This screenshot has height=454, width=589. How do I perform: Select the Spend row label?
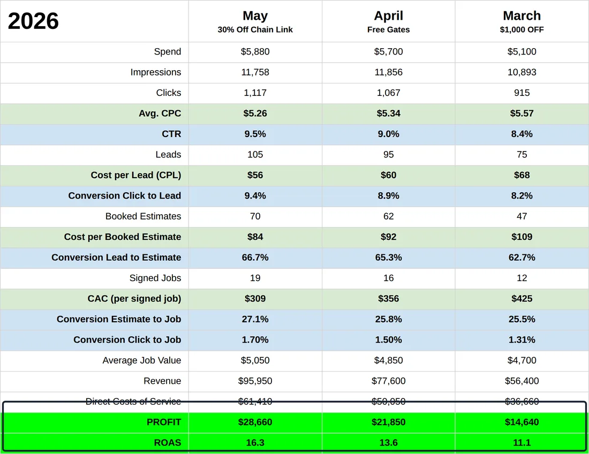[168, 52]
